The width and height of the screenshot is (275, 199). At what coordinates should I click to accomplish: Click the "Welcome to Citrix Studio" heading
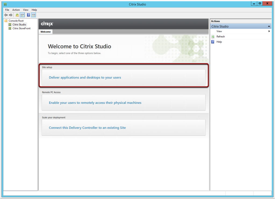click(79, 46)
